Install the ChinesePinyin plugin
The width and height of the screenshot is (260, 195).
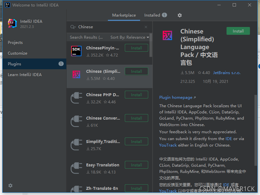click(136, 48)
